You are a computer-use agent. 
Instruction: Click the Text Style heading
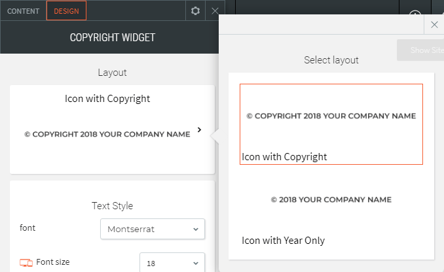tap(112, 205)
